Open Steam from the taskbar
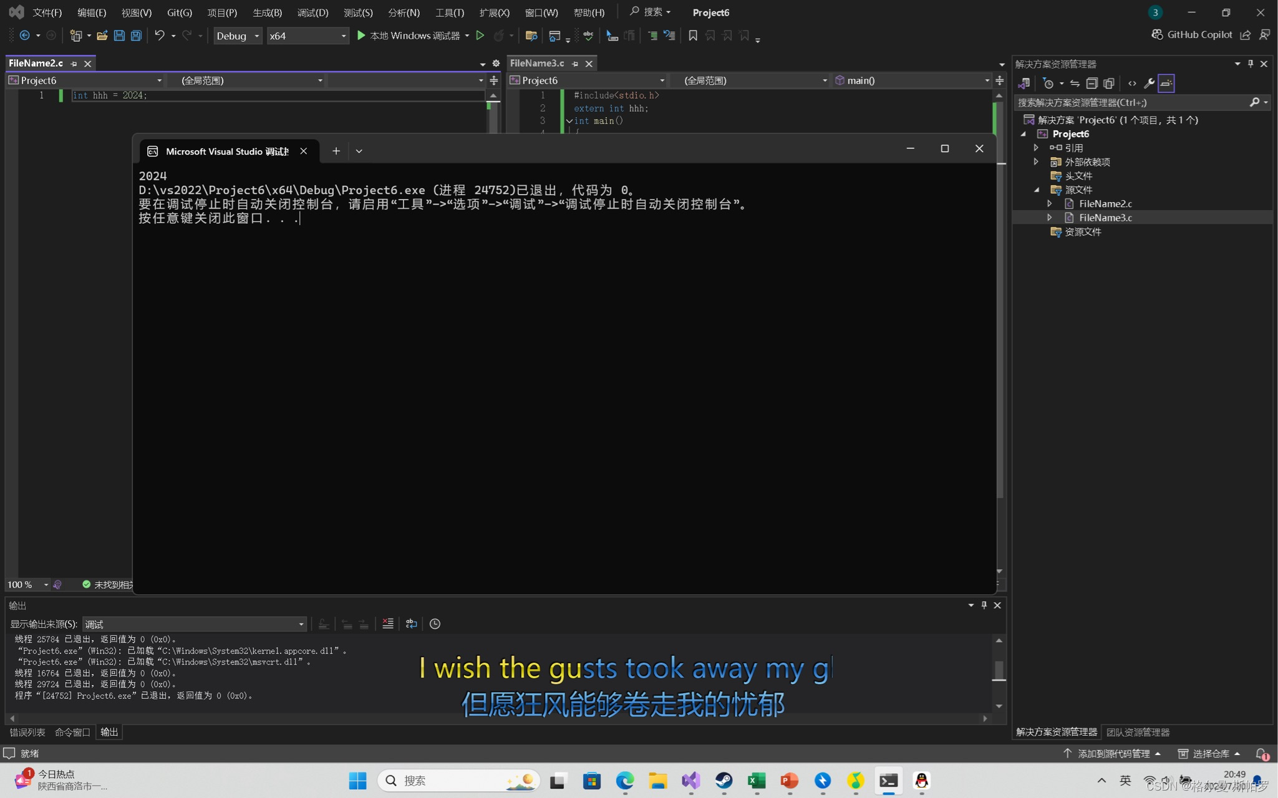This screenshot has width=1278, height=798. (x=724, y=781)
